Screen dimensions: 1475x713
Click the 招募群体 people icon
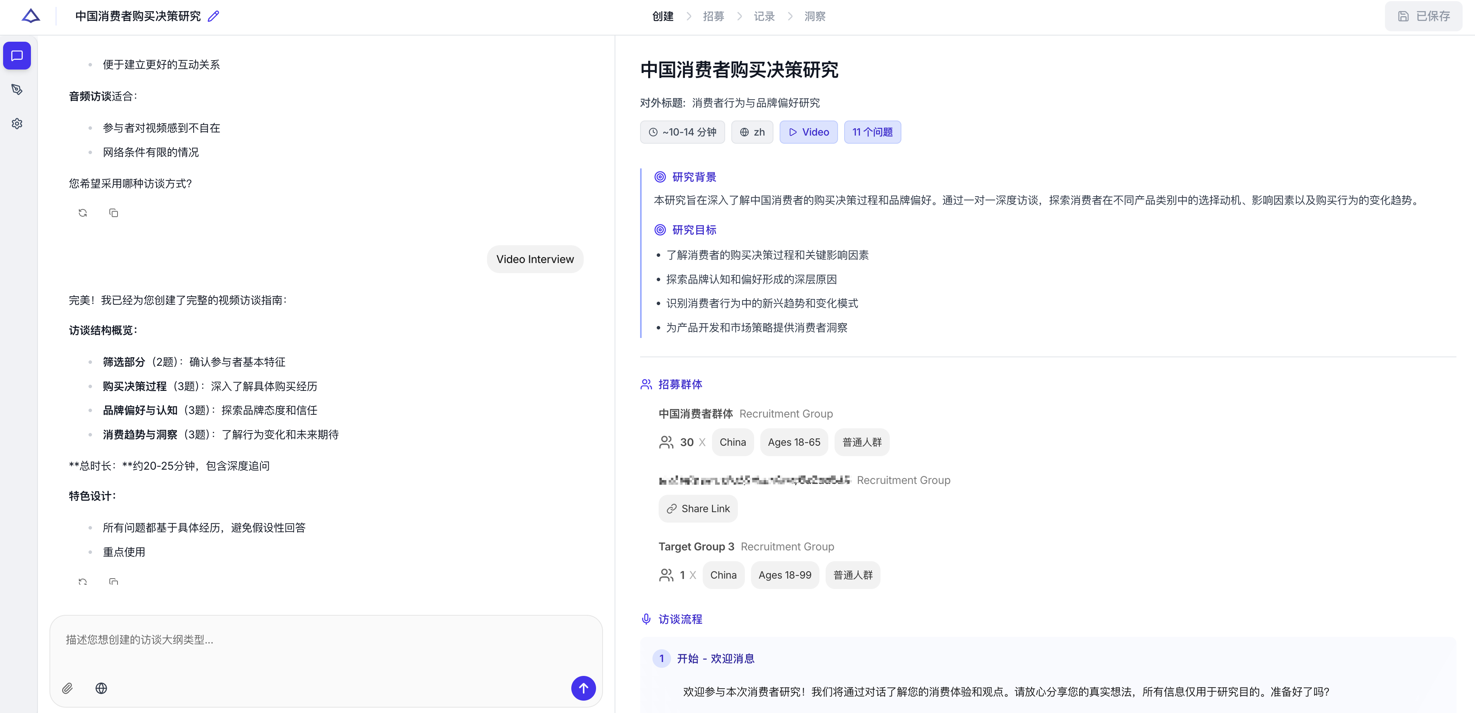tap(646, 385)
